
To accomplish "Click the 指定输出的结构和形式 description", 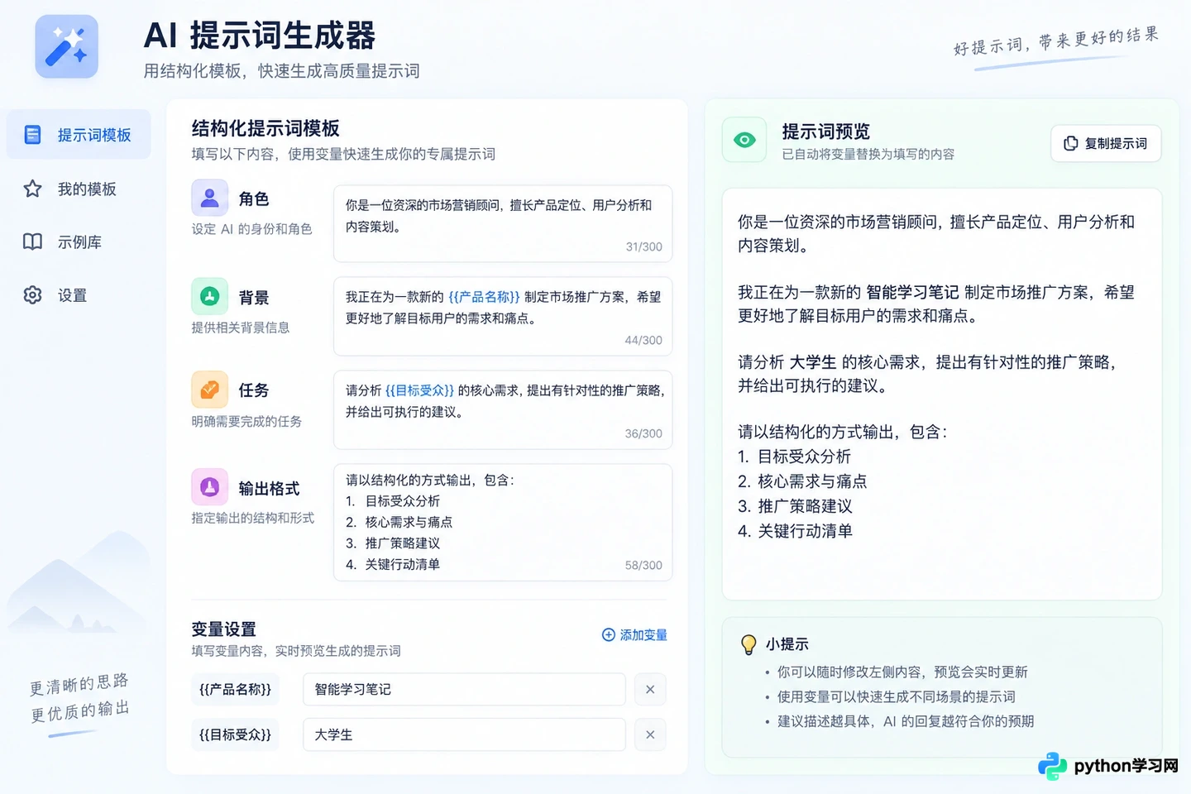I will pos(253,518).
